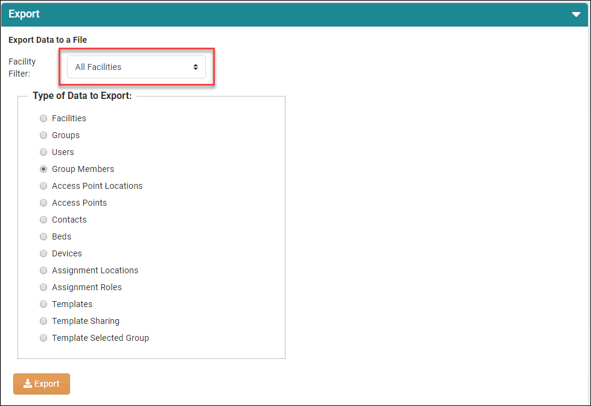Open the Facility Filter dropdown
Viewport: 591px width, 406px height.
tap(136, 67)
